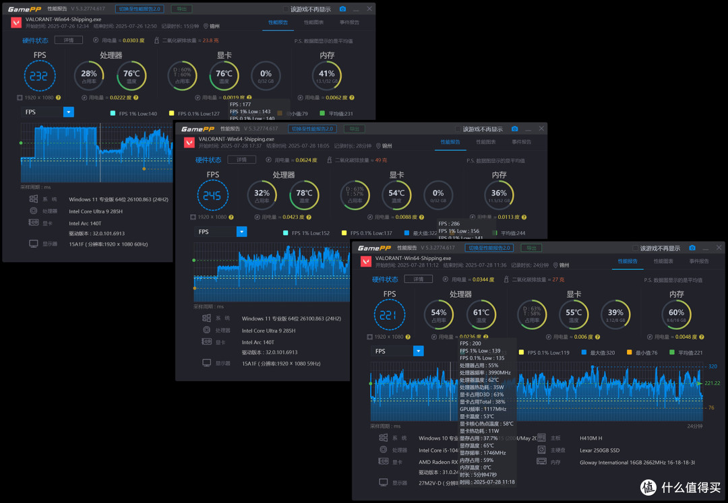Click 切换至性能报告2.0 in the FPS 245 window
The width and height of the screenshot is (728, 503).
click(312, 129)
